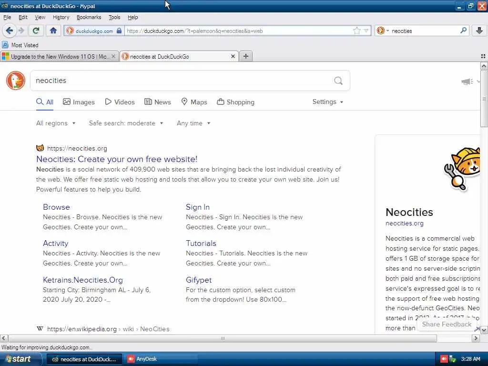This screenshot has width=488, height=366.
Task: Click the Neocities cat mascot image
Action: pos(462,168)
